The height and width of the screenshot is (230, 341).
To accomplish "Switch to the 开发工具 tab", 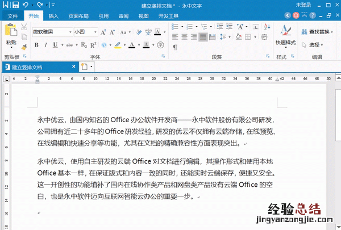I will pos(169,16).
